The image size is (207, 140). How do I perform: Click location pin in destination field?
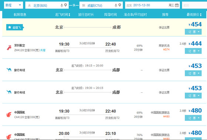click(120, 5)
